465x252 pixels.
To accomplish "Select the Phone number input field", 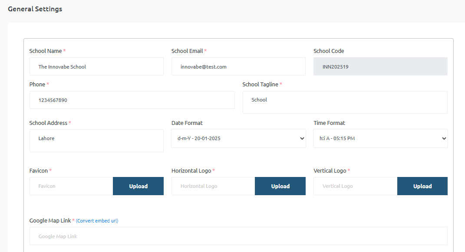I will tap(132, 100).
